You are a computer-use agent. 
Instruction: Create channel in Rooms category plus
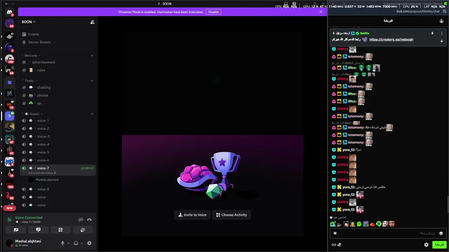pyautogui.click(x=92, y=114)
